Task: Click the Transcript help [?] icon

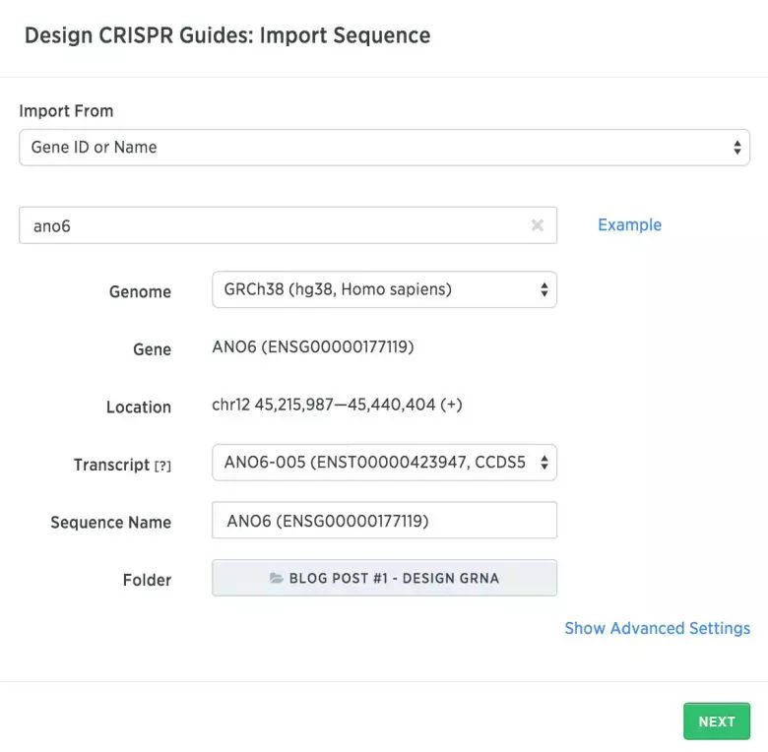Action: click(x=162, y=466)
